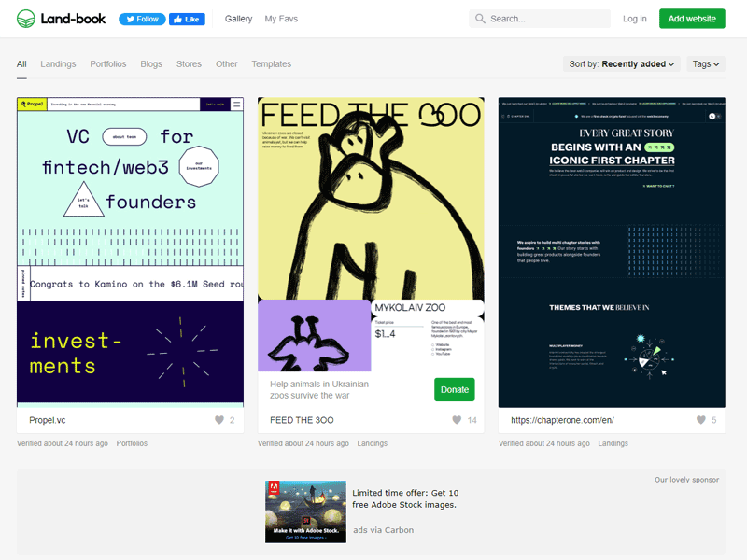Screen dimensions: 747x560
Task: Click the Facebook Like button
Action: click(187, 19)
